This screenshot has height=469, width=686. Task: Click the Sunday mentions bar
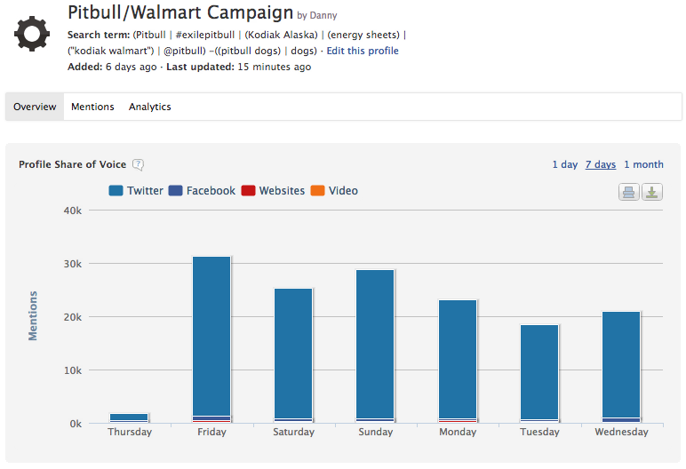click(375, 345)
